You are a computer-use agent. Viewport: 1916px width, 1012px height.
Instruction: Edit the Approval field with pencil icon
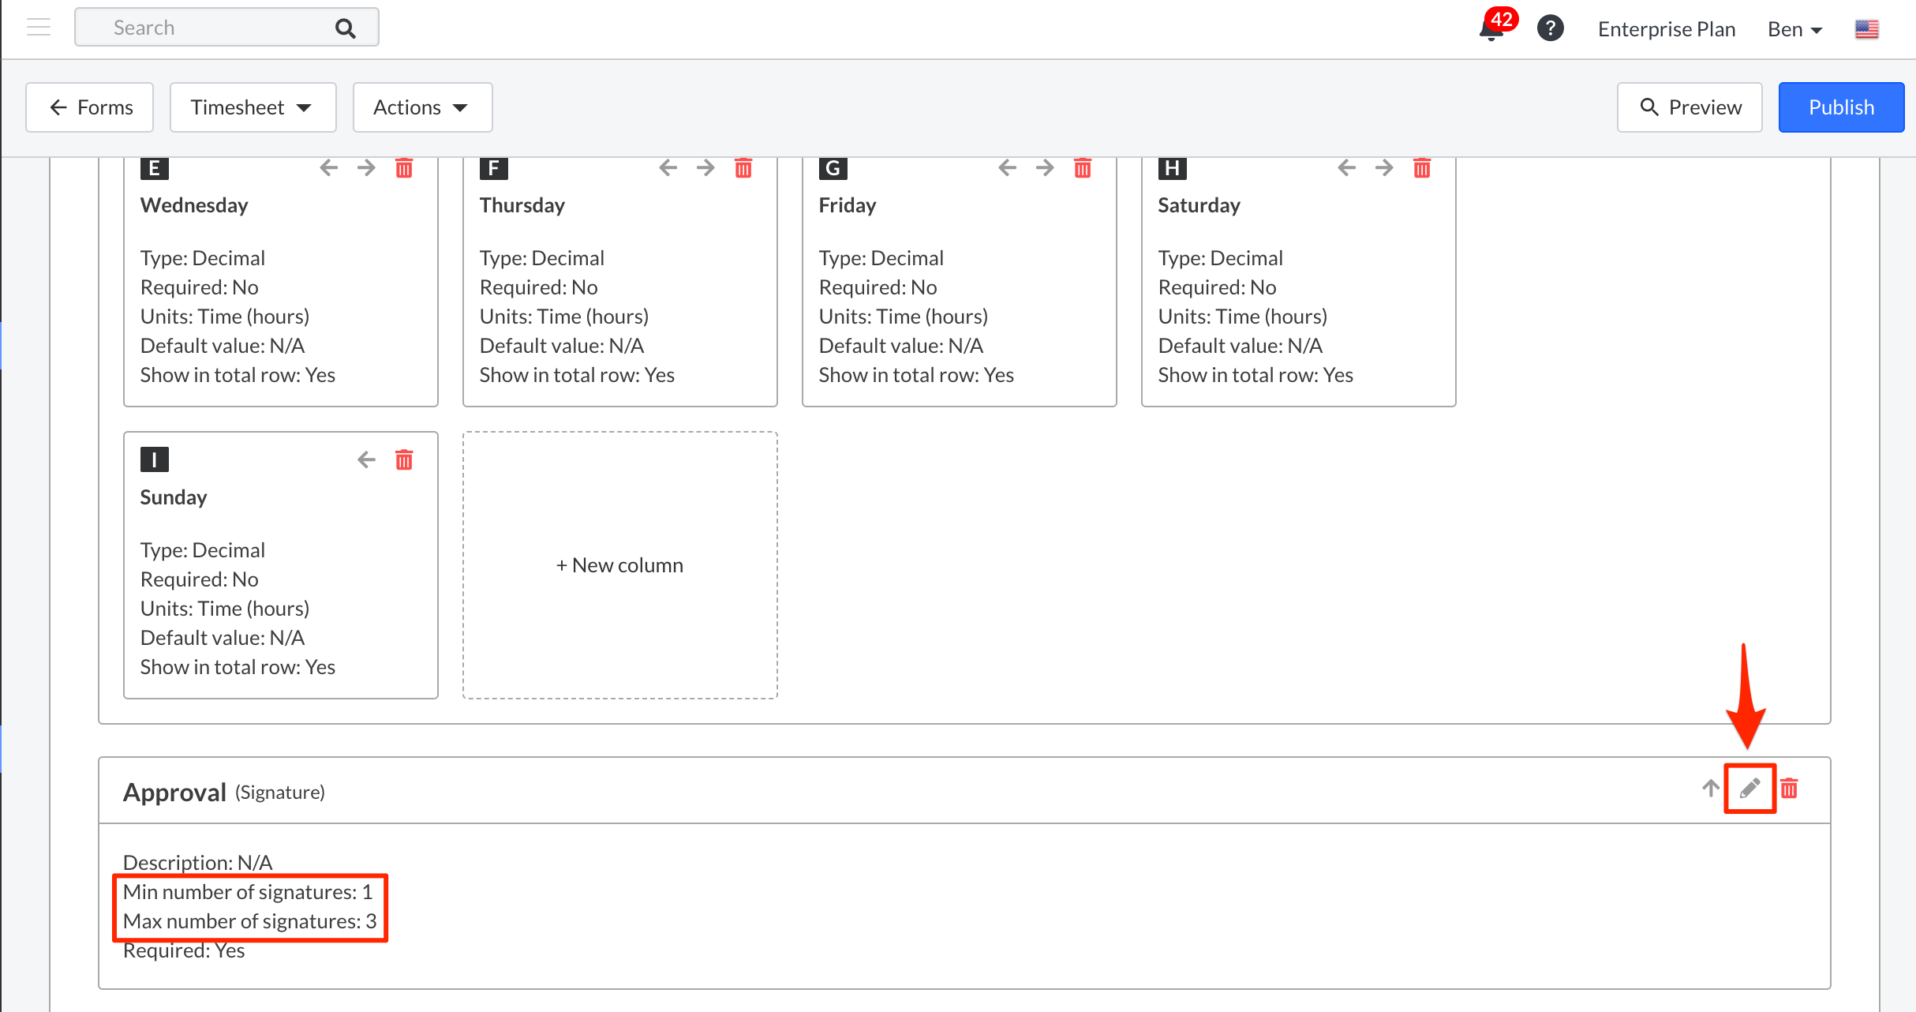tap(1749, 788)
